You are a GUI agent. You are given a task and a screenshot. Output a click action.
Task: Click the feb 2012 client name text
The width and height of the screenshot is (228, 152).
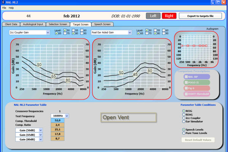tap(72, 16)
